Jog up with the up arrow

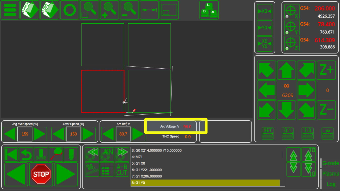(x=286, y=70)
